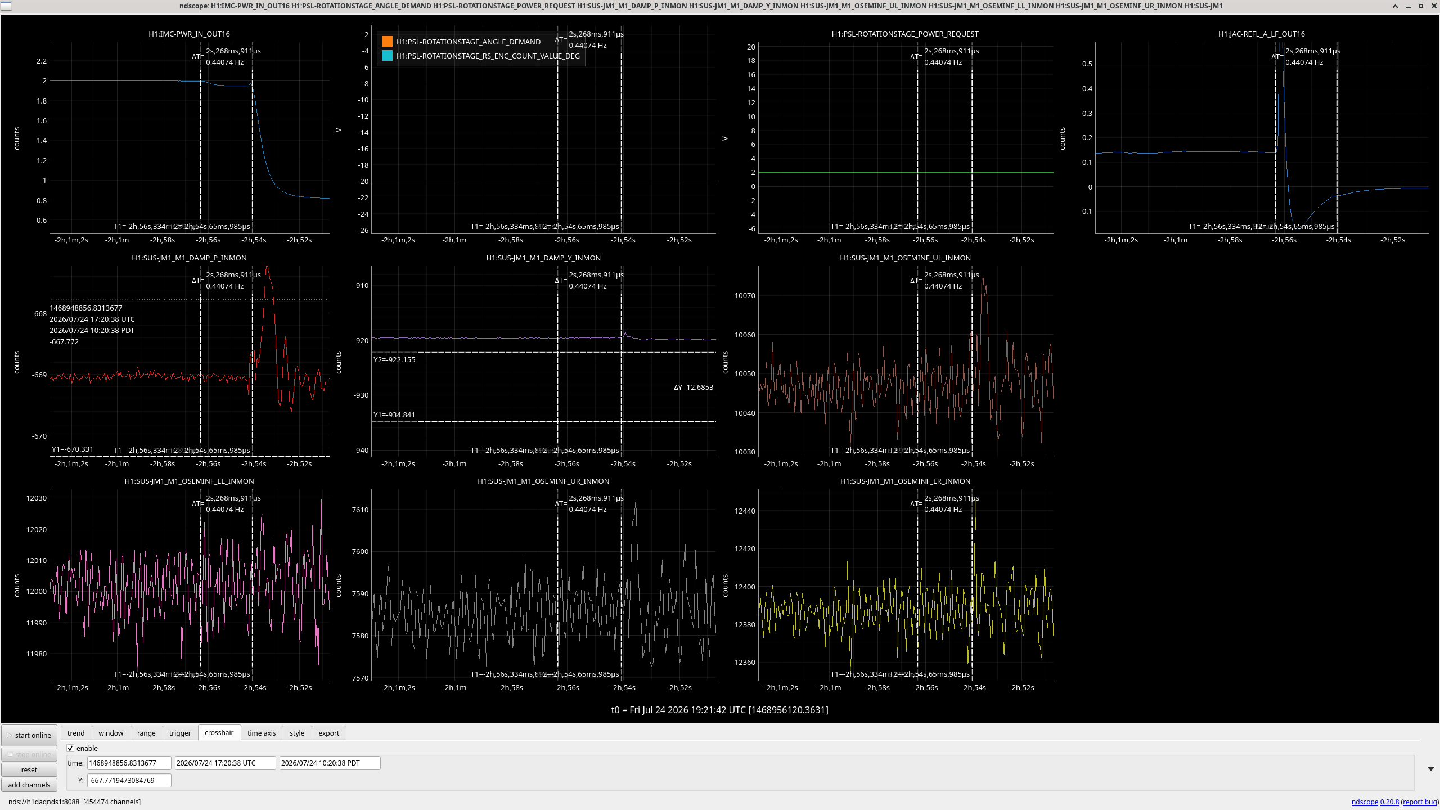Click the ΔY=12.6853 cursor label
1440x810 pixels.
[694, 387]
